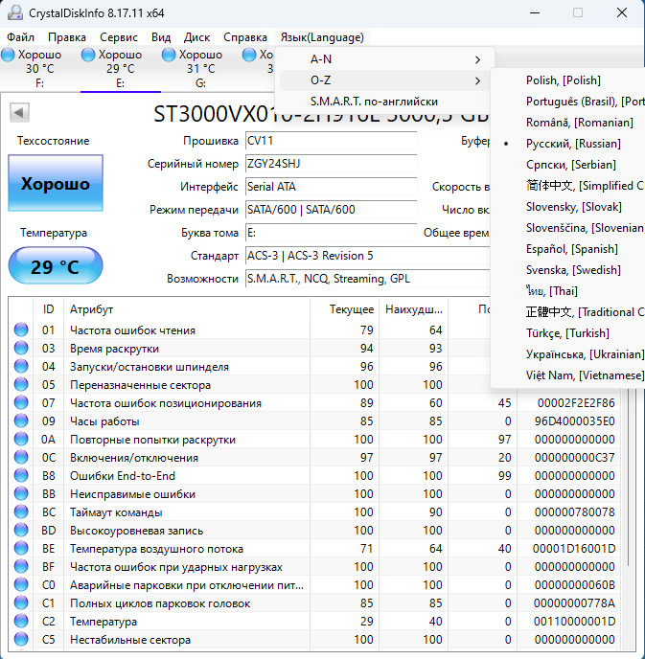The image size is (645, 659).
Task: Click the Режим передачи field SATA/600
Action: [x=331, y=210]
